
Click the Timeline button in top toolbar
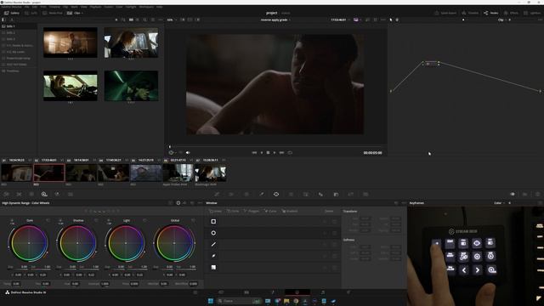(470, 13)
